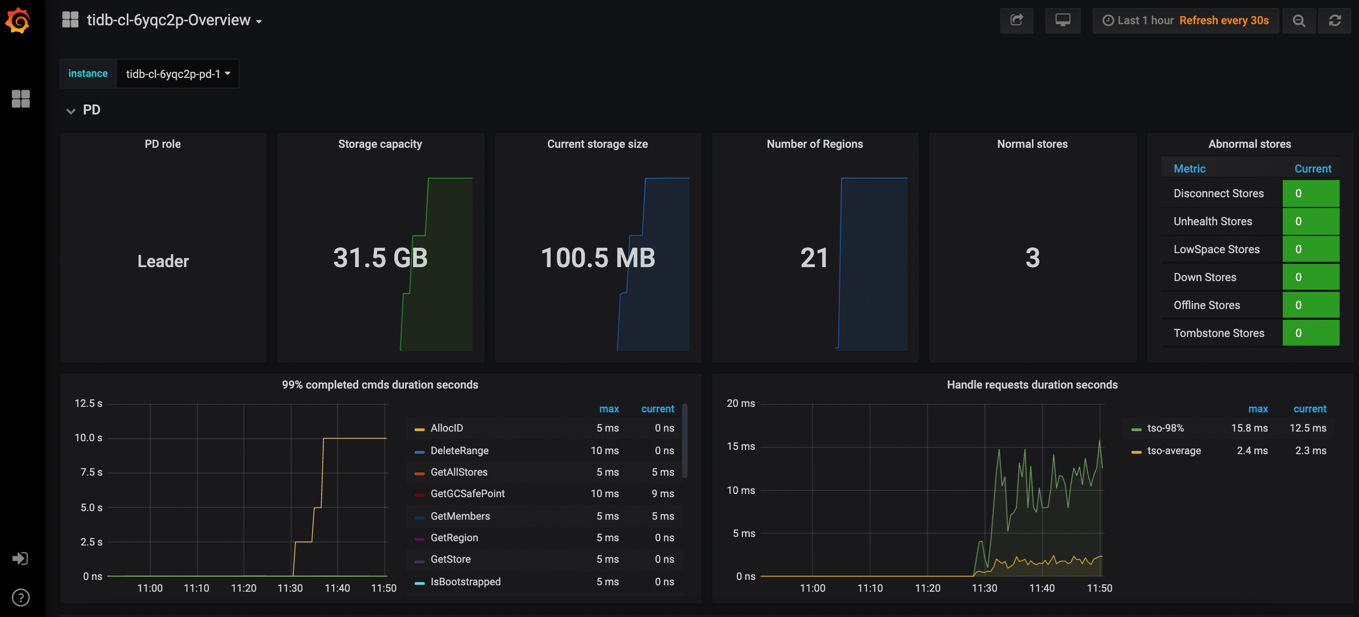Click the Refresh every 30s link
Screen dimensions: 1359x617
tap(1224, 20)
